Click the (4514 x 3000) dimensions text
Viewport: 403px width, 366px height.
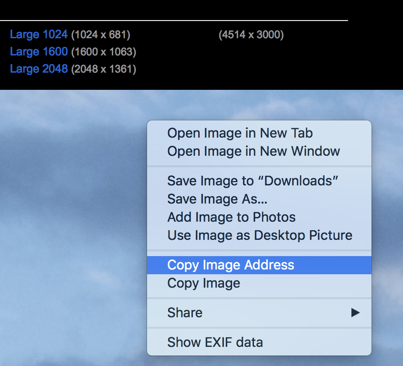pos(251,35)
